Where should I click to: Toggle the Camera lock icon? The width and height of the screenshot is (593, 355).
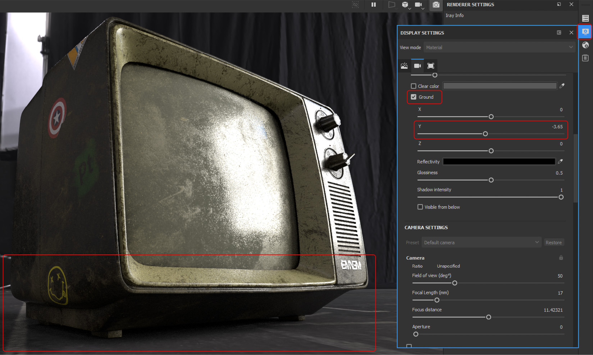[x=561, y=258]
